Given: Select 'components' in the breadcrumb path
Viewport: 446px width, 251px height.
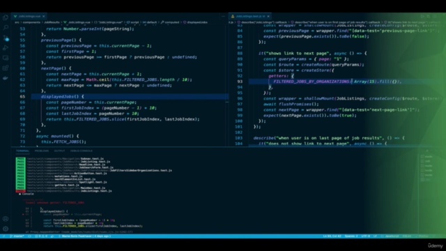Looking at the screenshot, I should pyautogui.click(x=31, y=22).
